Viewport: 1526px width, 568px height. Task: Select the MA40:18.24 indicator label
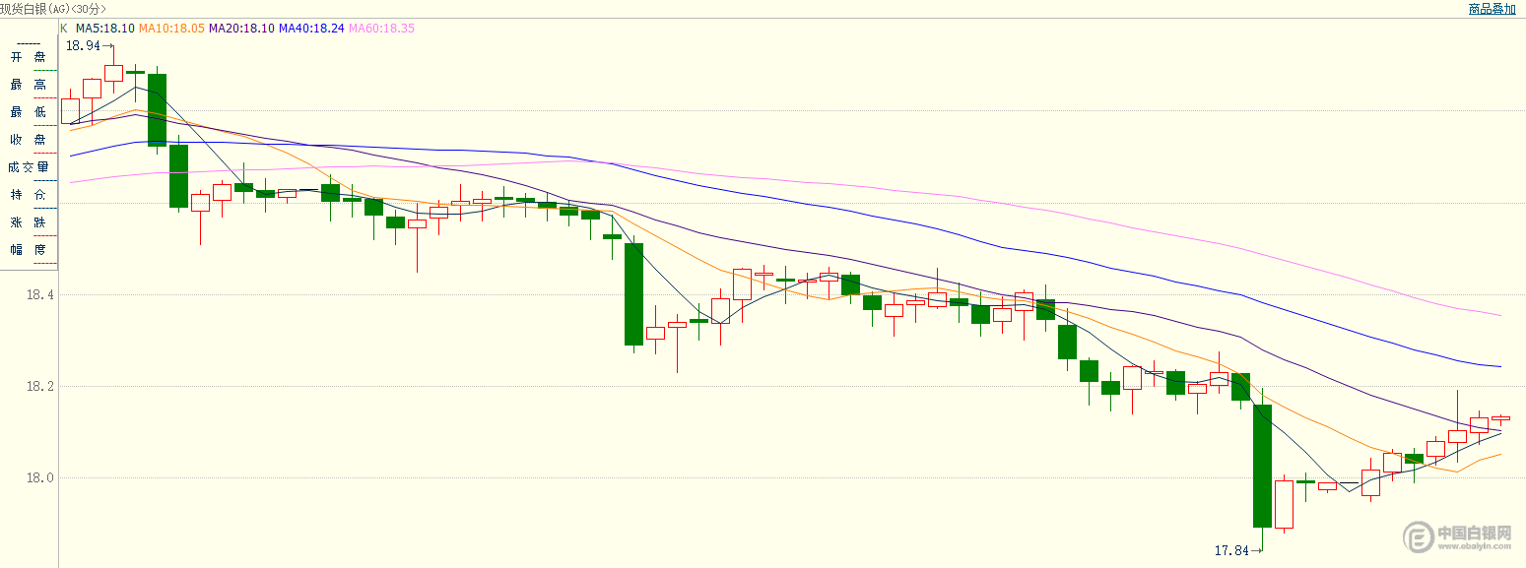pos(311,29)
